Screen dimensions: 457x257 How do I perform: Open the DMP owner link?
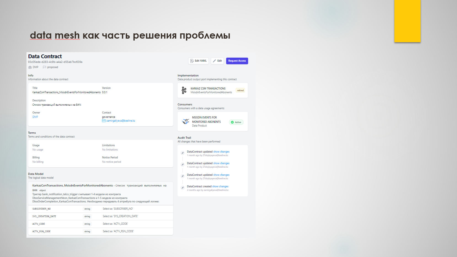[x=35, y=117]
